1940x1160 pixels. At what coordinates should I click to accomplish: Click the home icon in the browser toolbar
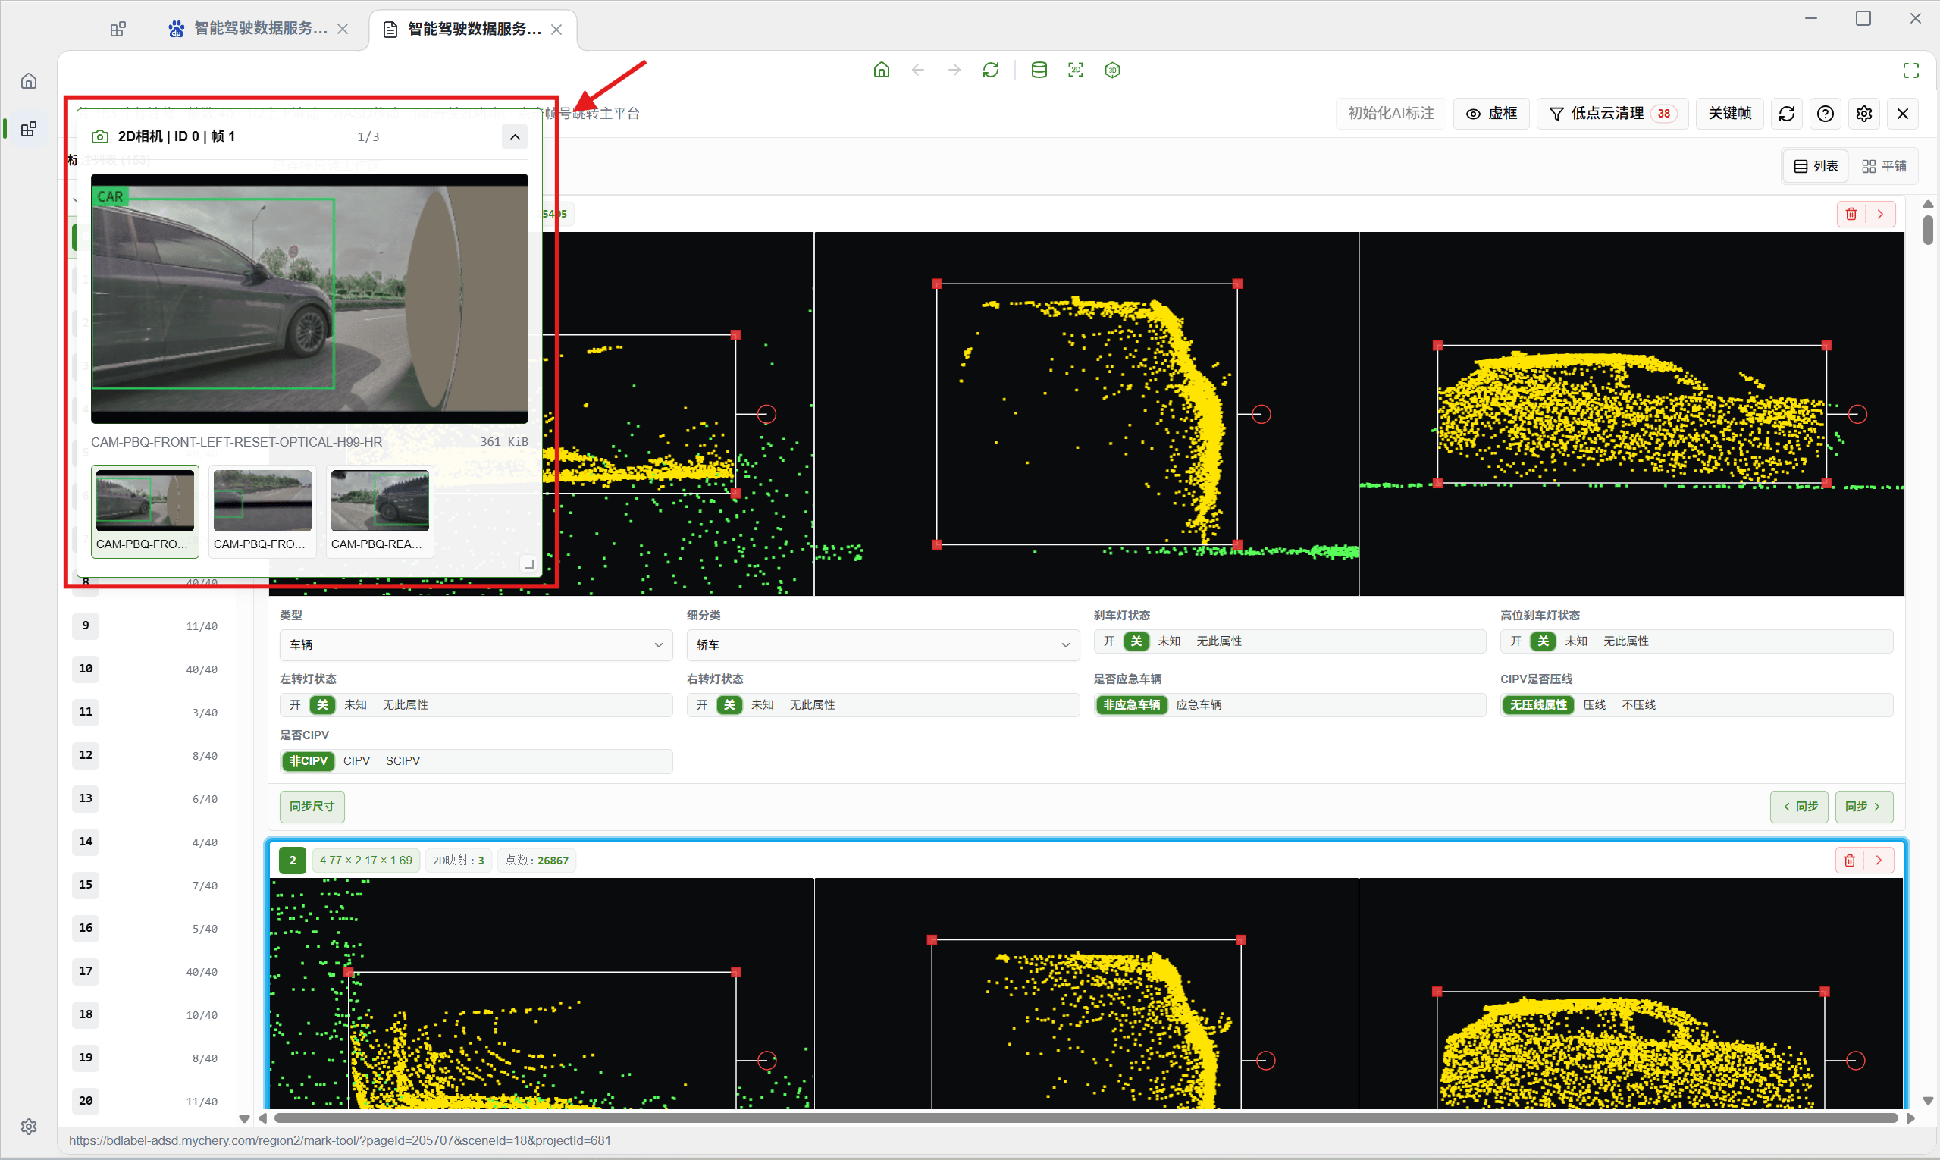(882, 70)
